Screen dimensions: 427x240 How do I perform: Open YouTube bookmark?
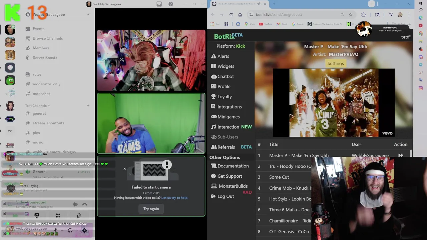click(x=265, y=24)
